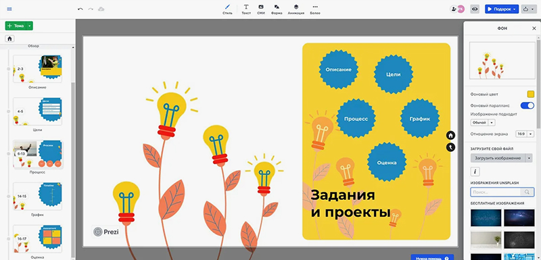
Task: Open the 16:9 screen ratio dropdown
Action: tap(525, 134)
